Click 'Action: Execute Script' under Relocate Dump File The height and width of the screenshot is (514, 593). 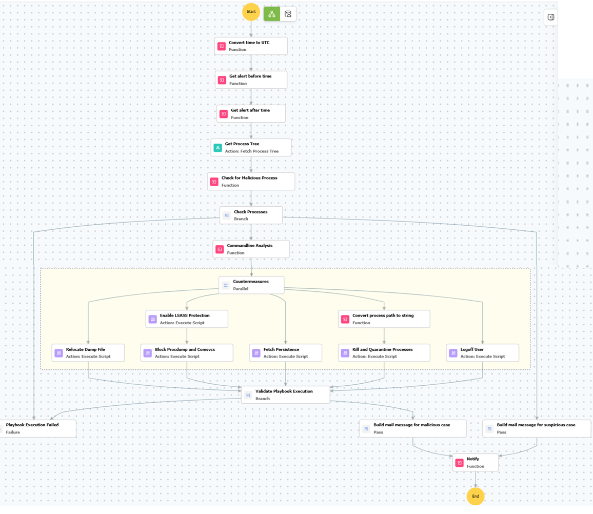coord(88,357)
